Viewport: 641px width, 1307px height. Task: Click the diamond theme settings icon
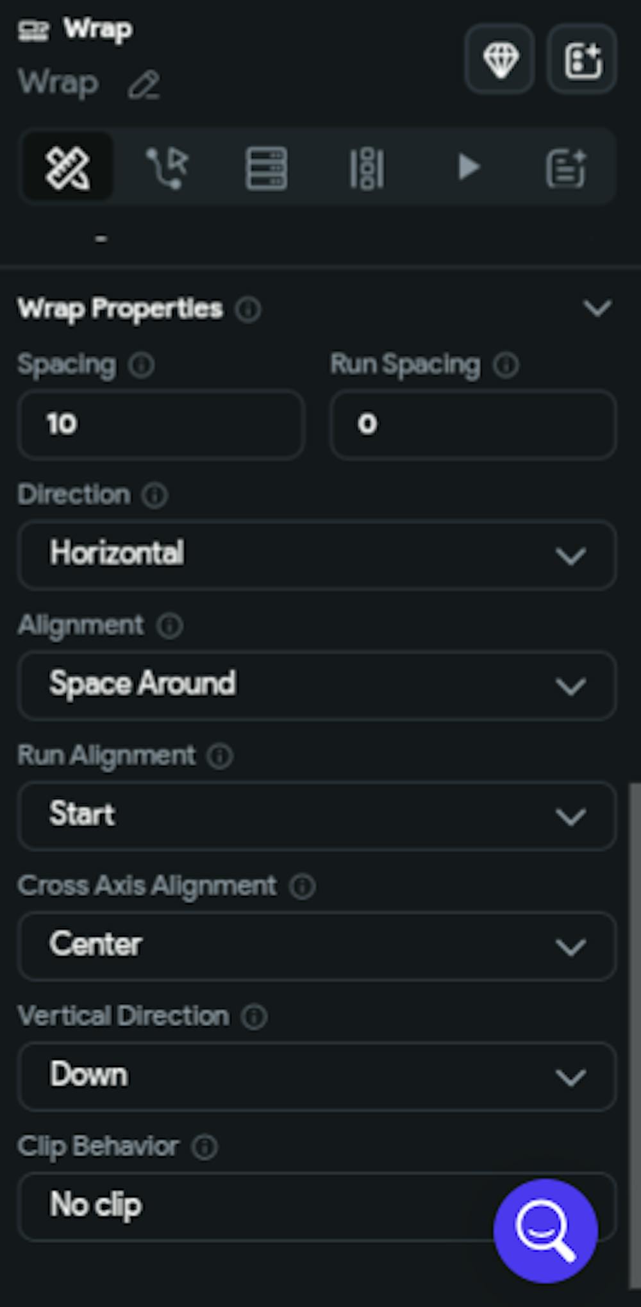click(499, 60)
